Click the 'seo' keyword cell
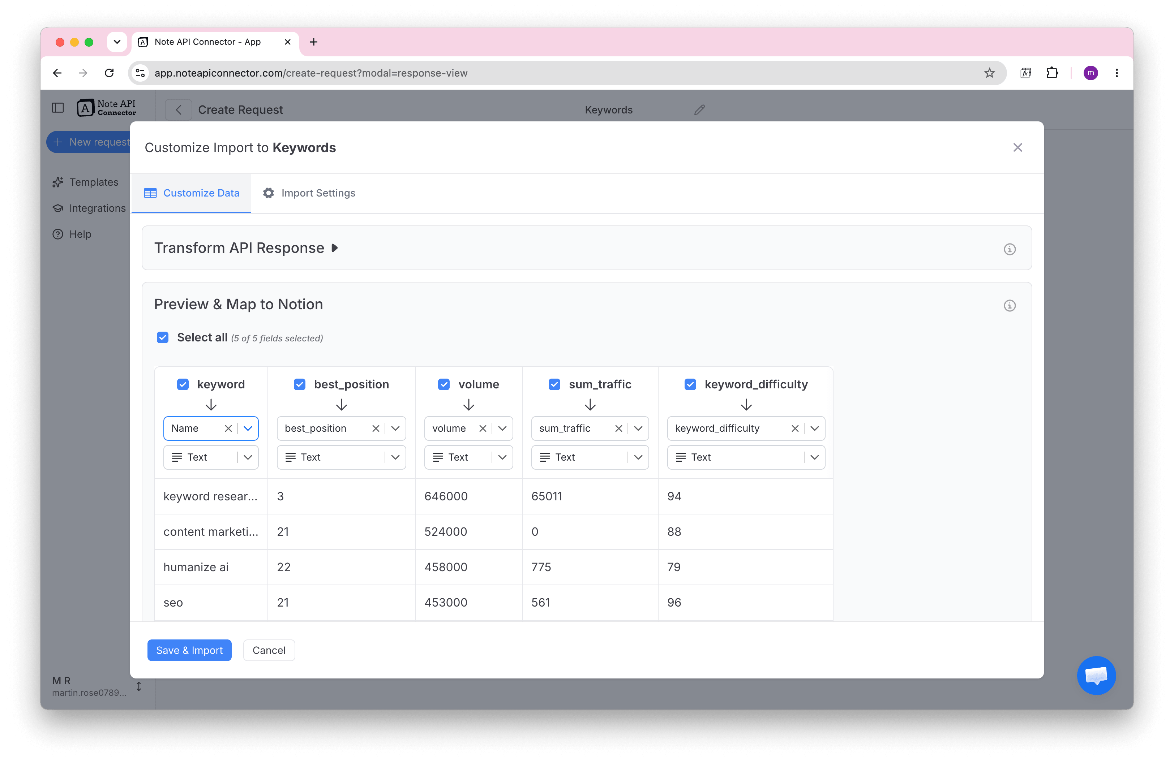Screen dimensions: 1174x763 [x=211, y=603]
